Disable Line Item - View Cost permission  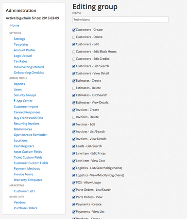(x=74, y=161)
